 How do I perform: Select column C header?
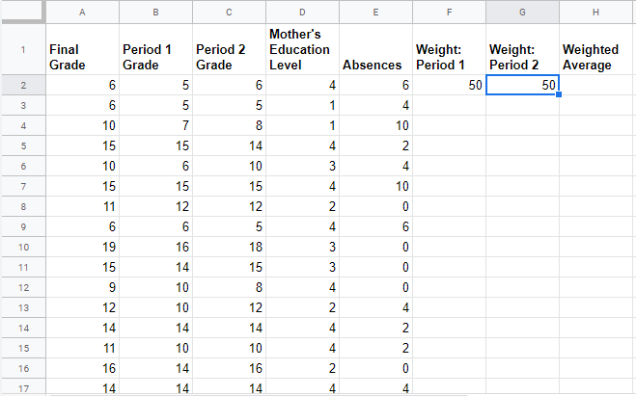click(x=229, y=13)
